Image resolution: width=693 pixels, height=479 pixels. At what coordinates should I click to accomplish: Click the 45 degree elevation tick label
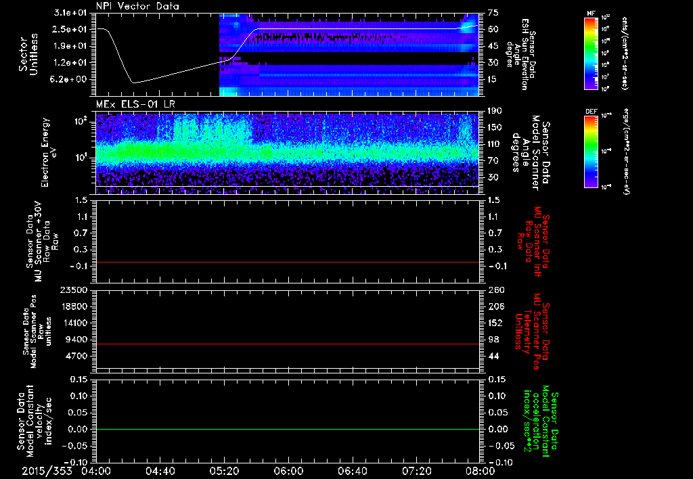[x=493, y=46]
